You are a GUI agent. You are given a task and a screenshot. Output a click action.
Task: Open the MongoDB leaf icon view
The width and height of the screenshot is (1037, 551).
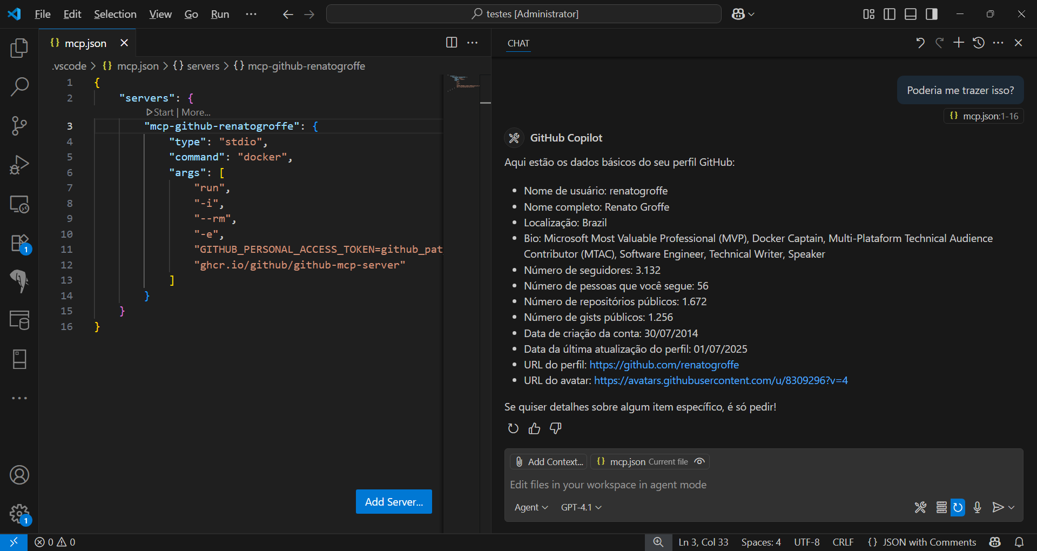click(19, 281)
